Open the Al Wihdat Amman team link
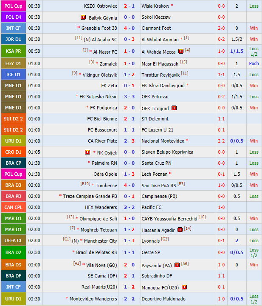This screenshot has width=262, height=306. coord(160,40)
